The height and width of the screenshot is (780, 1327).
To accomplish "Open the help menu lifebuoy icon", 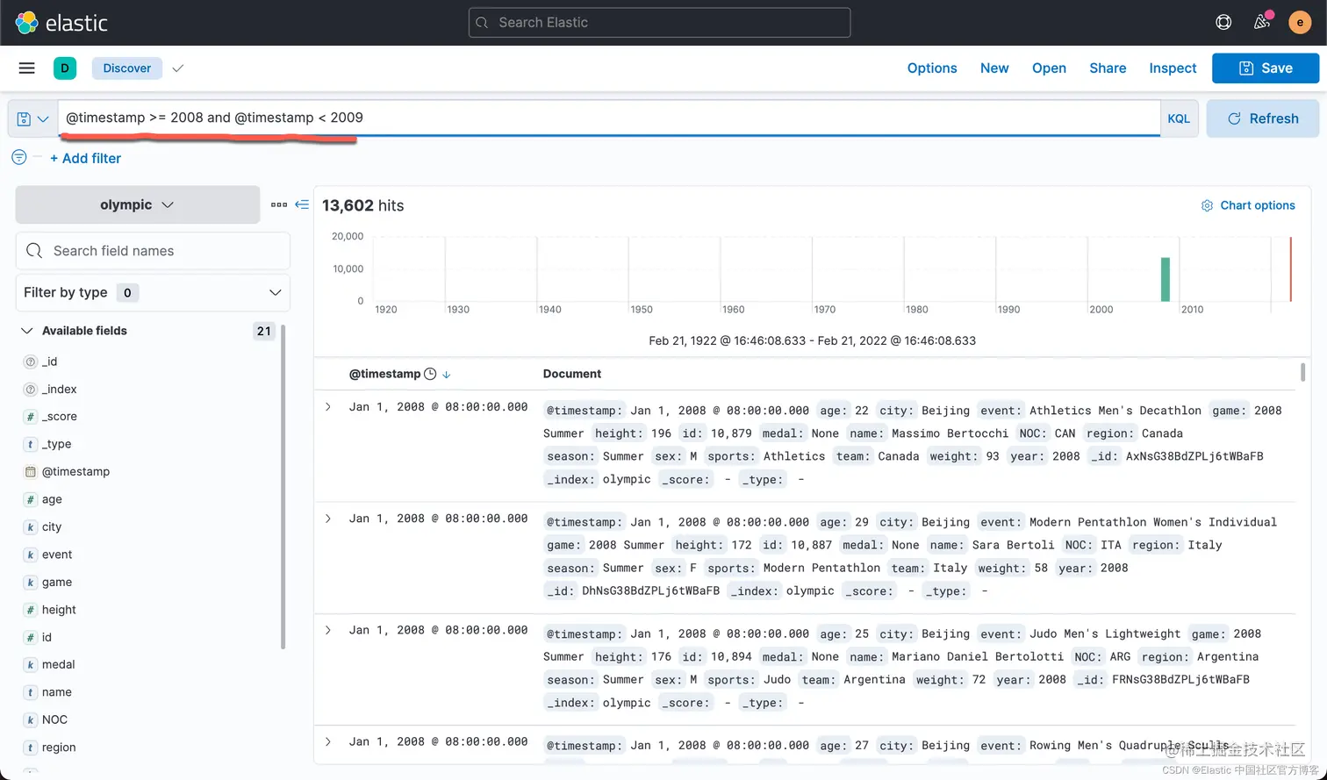I will (x=1223, y=23).
